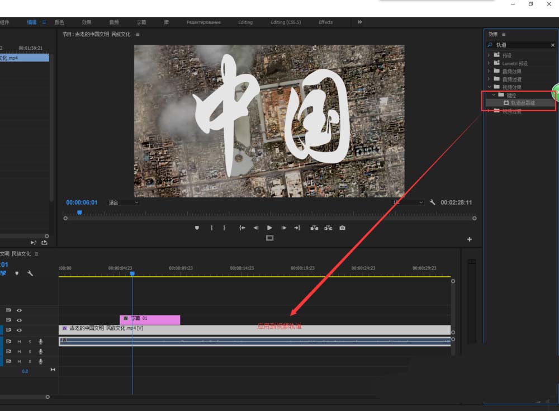
Task: Open the wrench settings icon near the timecode
Action: 433,202
